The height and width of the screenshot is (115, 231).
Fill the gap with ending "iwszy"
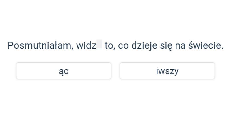tap(167, 71)
